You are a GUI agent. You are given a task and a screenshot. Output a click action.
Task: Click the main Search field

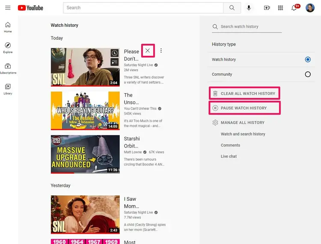tap(143, 8)
